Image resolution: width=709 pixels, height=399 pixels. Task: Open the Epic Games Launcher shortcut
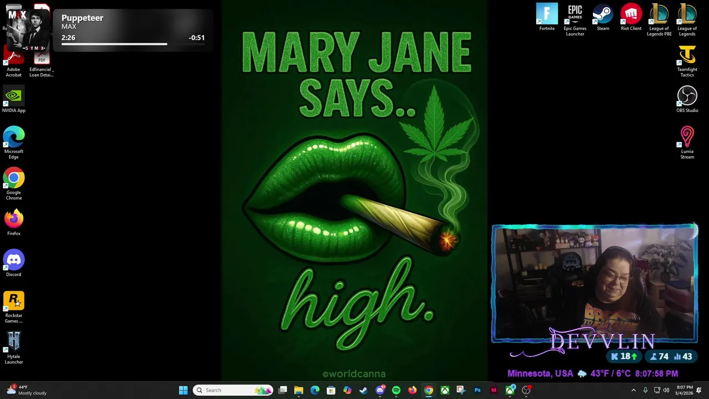pos(575,20)
